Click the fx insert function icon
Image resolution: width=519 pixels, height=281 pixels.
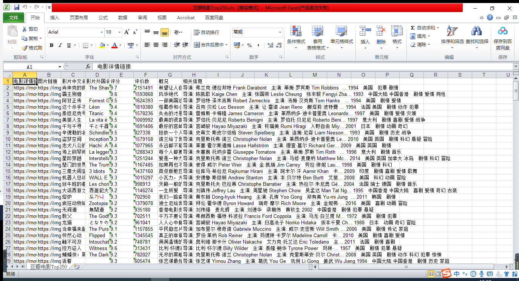tap(88, 66)
